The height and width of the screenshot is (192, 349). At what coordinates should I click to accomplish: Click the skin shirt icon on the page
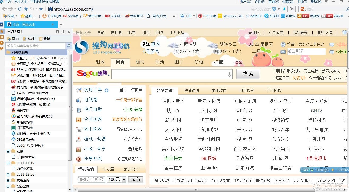pos(344,32)
